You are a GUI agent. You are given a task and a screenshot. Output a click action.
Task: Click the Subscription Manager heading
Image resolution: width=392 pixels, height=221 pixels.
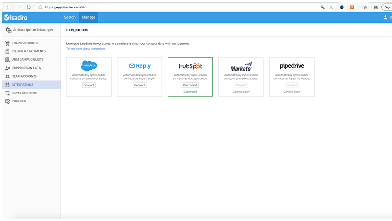(33, 30)
